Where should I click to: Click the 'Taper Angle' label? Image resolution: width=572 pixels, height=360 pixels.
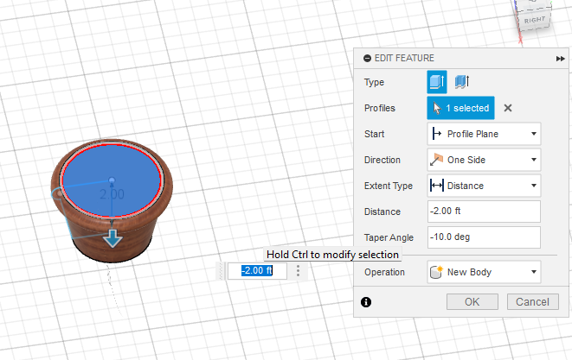point(389,237)
